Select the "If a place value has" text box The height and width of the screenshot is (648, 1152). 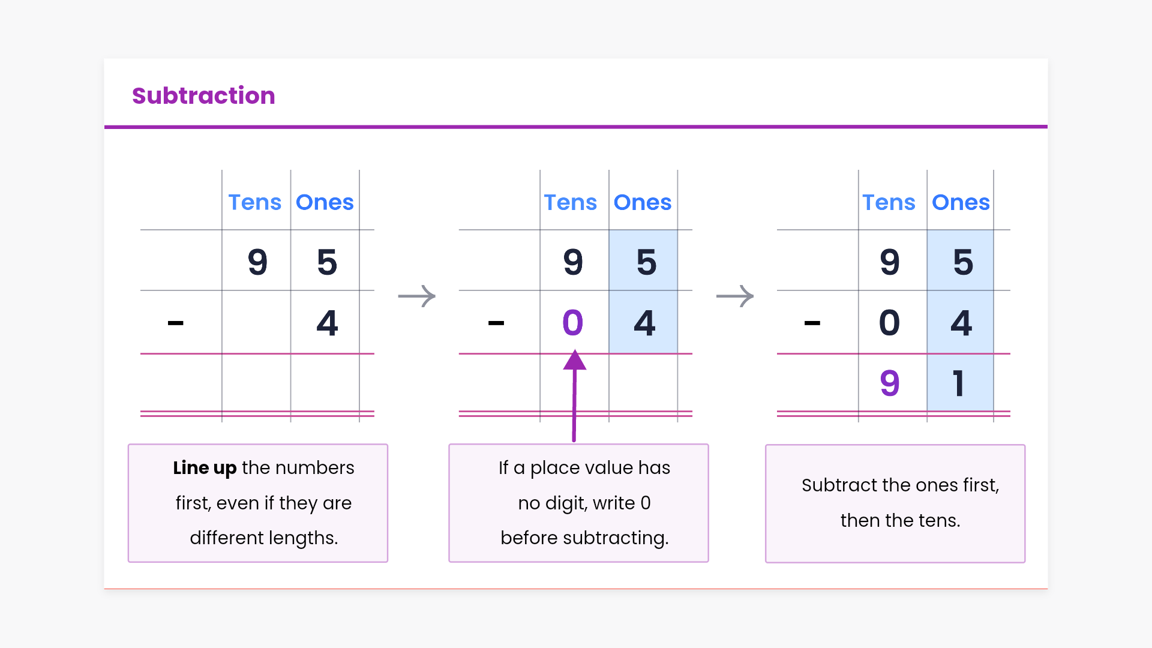578,503
